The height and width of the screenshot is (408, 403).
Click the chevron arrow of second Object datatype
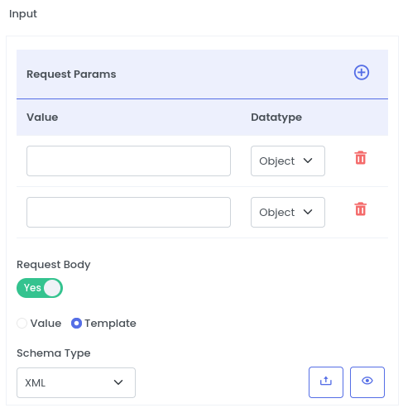click(308, 212)
